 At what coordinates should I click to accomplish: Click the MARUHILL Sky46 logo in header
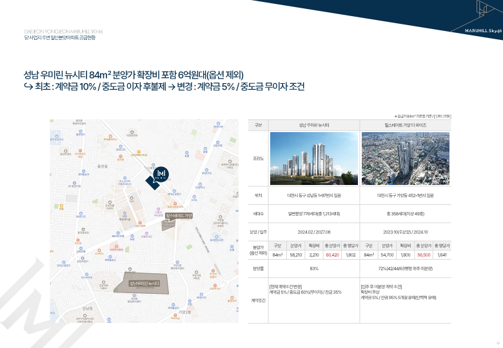(x=483, y=31)
